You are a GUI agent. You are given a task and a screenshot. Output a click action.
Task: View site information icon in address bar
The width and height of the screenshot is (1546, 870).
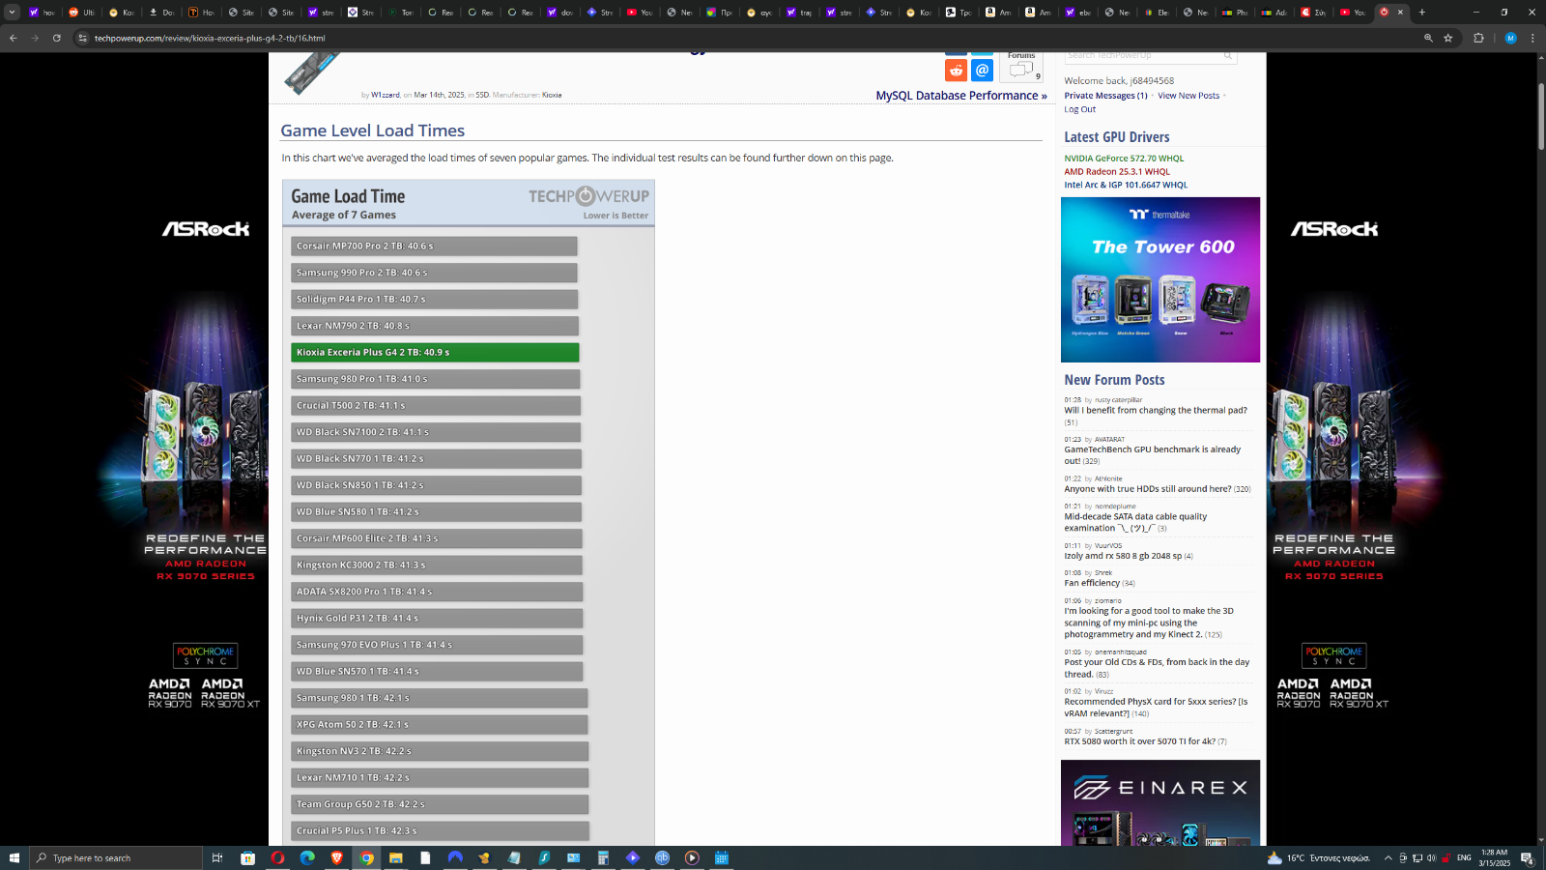point(82,38)
